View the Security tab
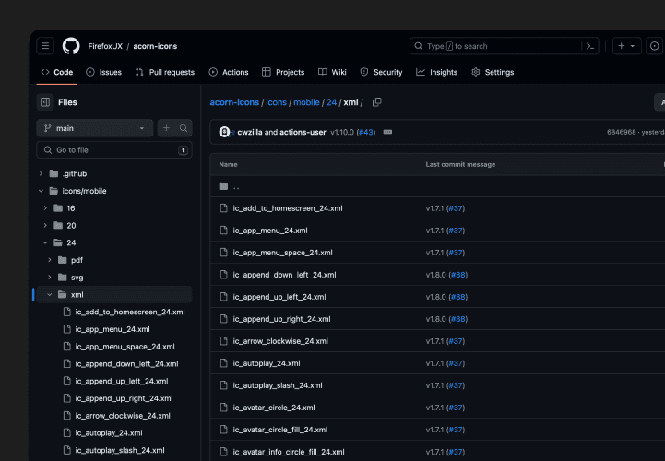665x461 pixels. pos(381,72)
